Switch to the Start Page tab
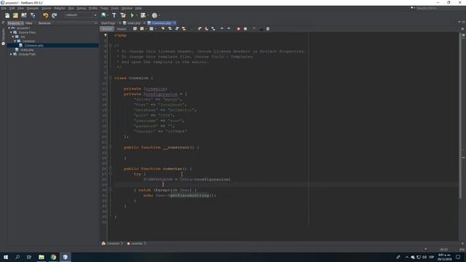Image resolution: width=466 pixels, height=262 pixels. tap(108, 23)
